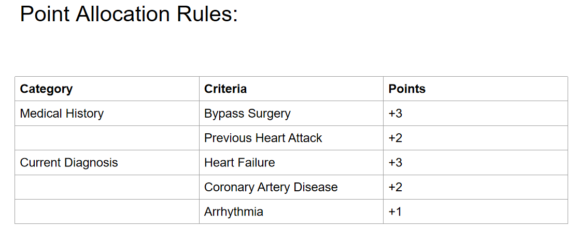Click the empty category cell beside Arrhythmia
Image resolution: width=579 pixels, height=240 pixels.
107,211
